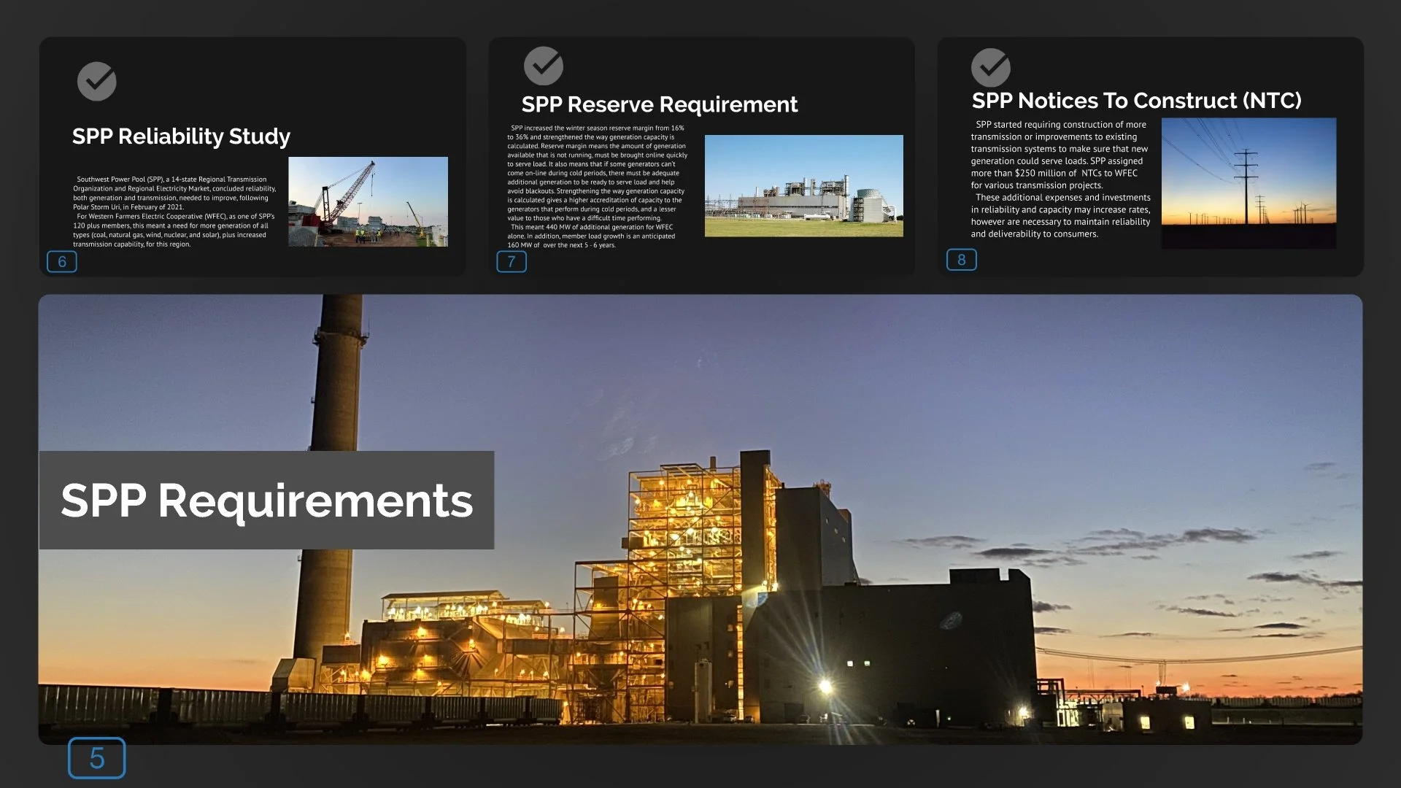Image resolution: width=1401 pixels, height=788 pixels.
Task: Click the SPP Requirements title banner
Action: [x=266, y=501]
